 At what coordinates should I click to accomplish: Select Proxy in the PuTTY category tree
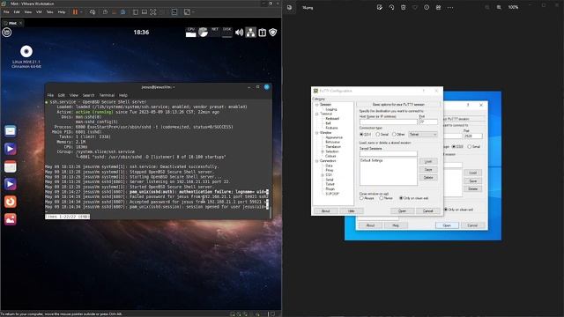pyautogui.click(x=329, y=170)
